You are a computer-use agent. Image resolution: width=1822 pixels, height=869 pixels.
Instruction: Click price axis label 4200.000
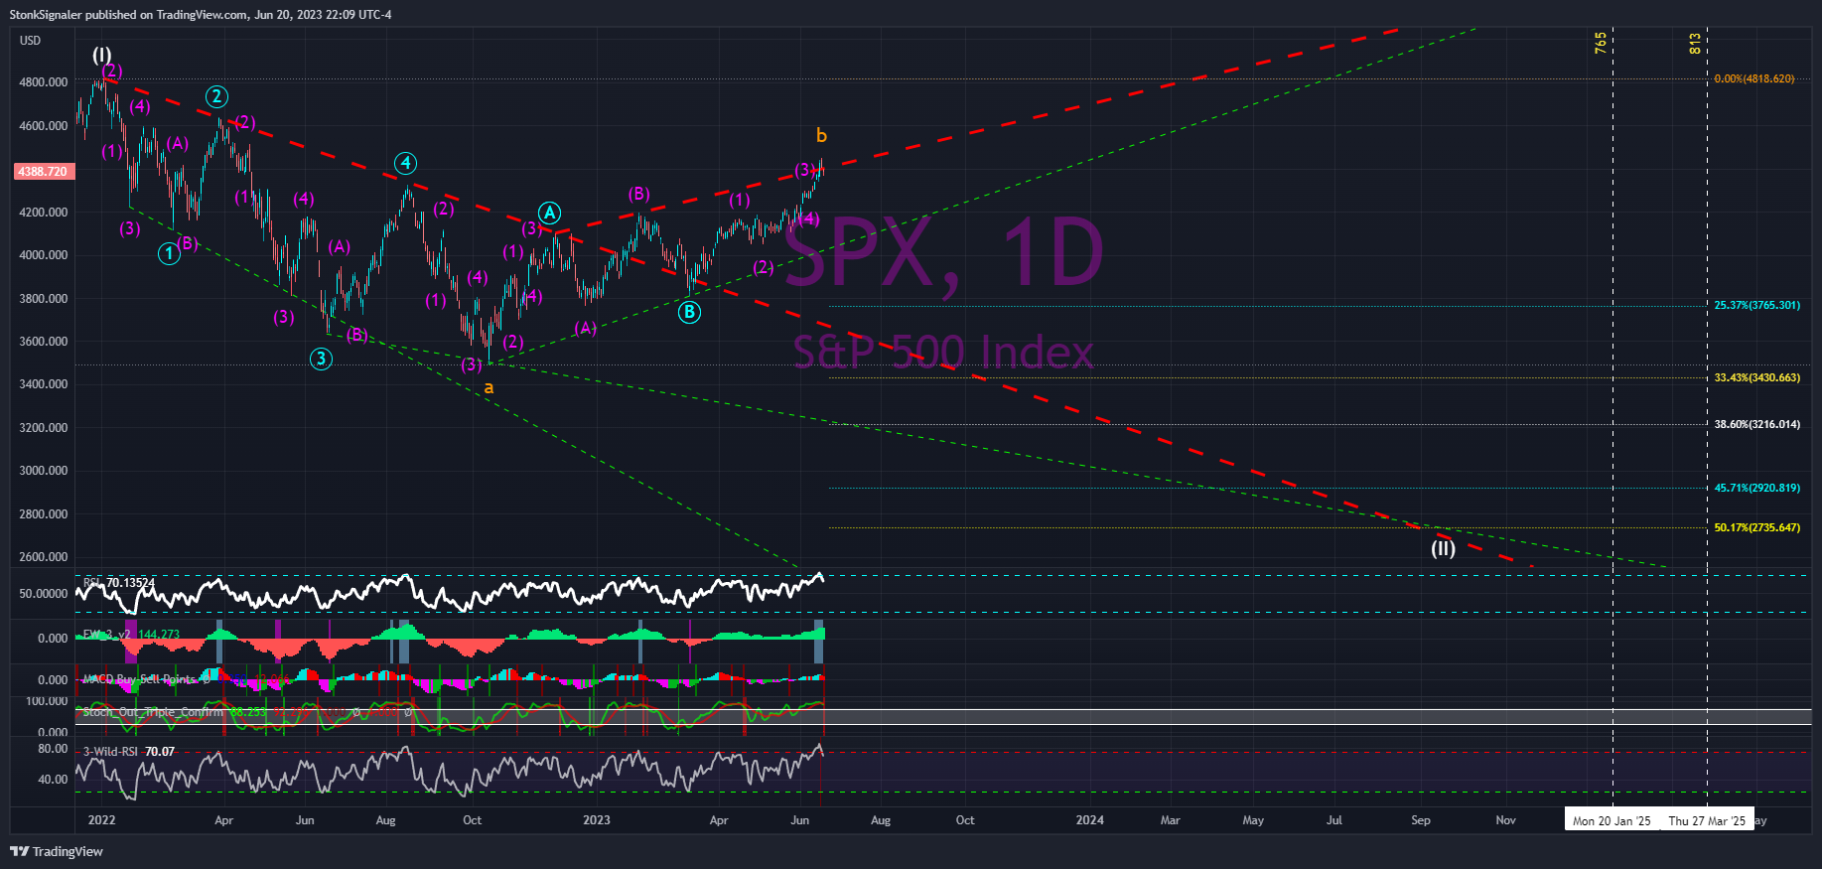tap(43, 213)
